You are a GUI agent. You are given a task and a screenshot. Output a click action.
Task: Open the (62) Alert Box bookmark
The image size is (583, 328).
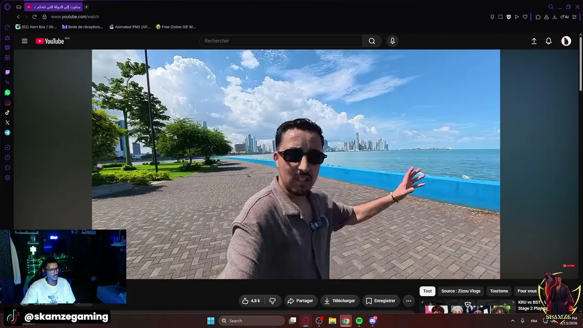36,27
